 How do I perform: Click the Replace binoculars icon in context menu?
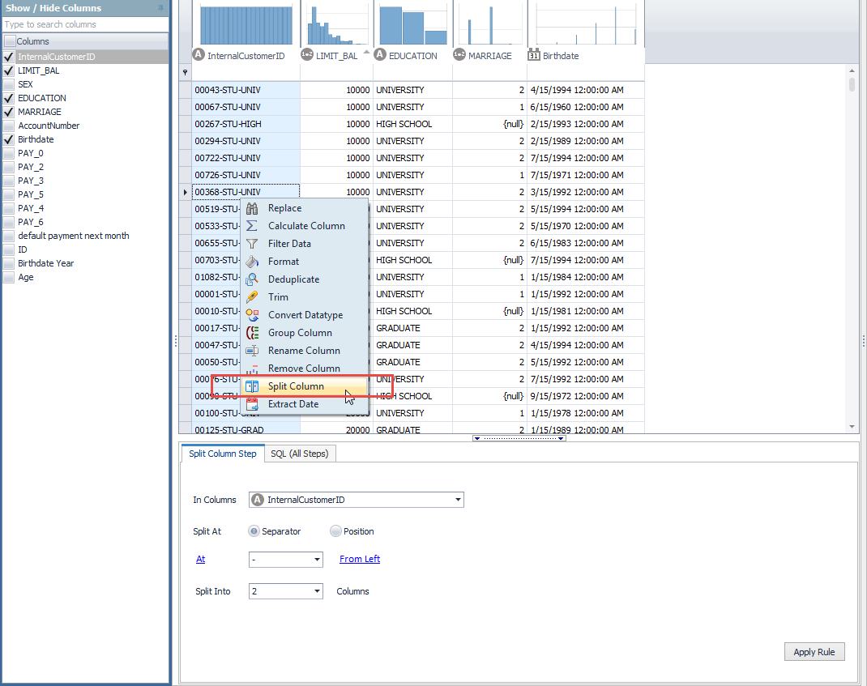[x=252, y=208]
